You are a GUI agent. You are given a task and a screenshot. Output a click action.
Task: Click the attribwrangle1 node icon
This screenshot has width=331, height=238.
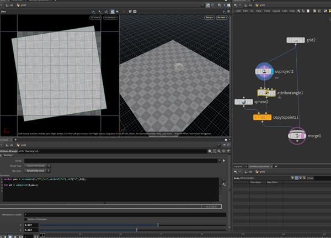click(x=266, y=93)
